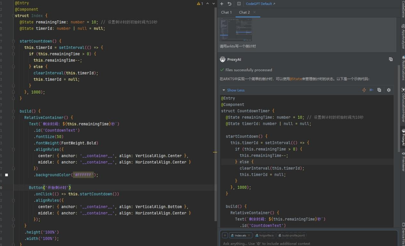405x246 pixels.
Task: Toggle the ProxyAI tool window tab
Action: (403, 137)
